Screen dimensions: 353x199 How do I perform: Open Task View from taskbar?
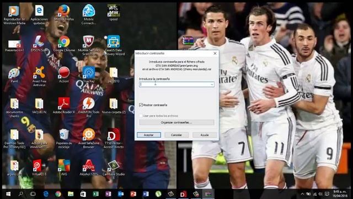pos(33,194)
